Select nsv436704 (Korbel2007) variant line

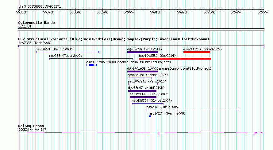148,104
